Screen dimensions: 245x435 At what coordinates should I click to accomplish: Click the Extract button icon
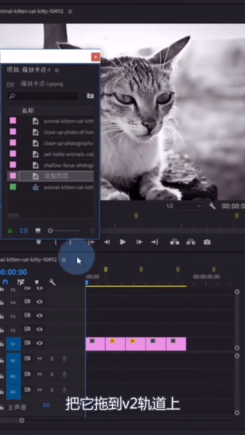click(191, 242)
